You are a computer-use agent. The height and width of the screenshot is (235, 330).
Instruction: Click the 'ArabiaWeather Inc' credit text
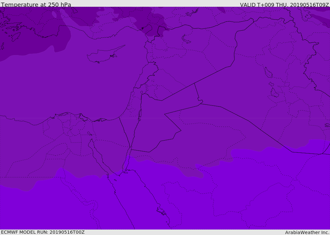click(x=307, y=232)
